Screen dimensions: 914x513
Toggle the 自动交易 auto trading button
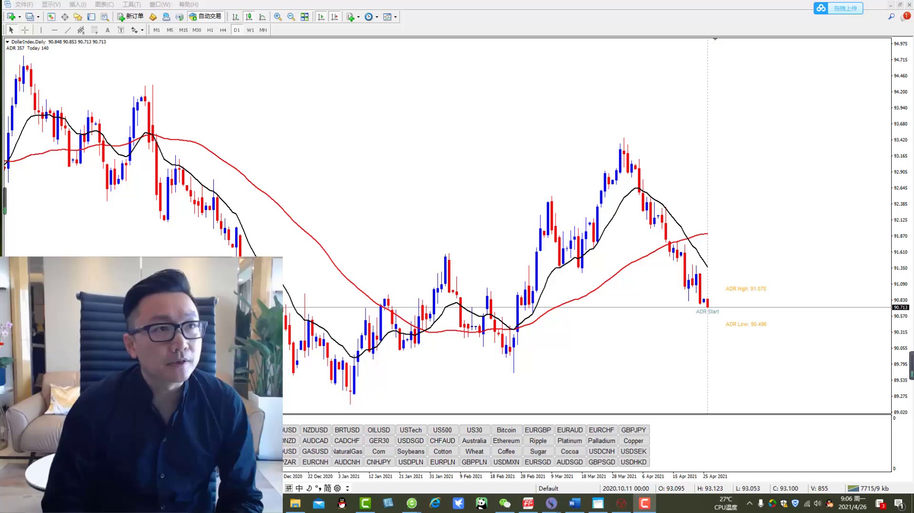pos(205,17)
